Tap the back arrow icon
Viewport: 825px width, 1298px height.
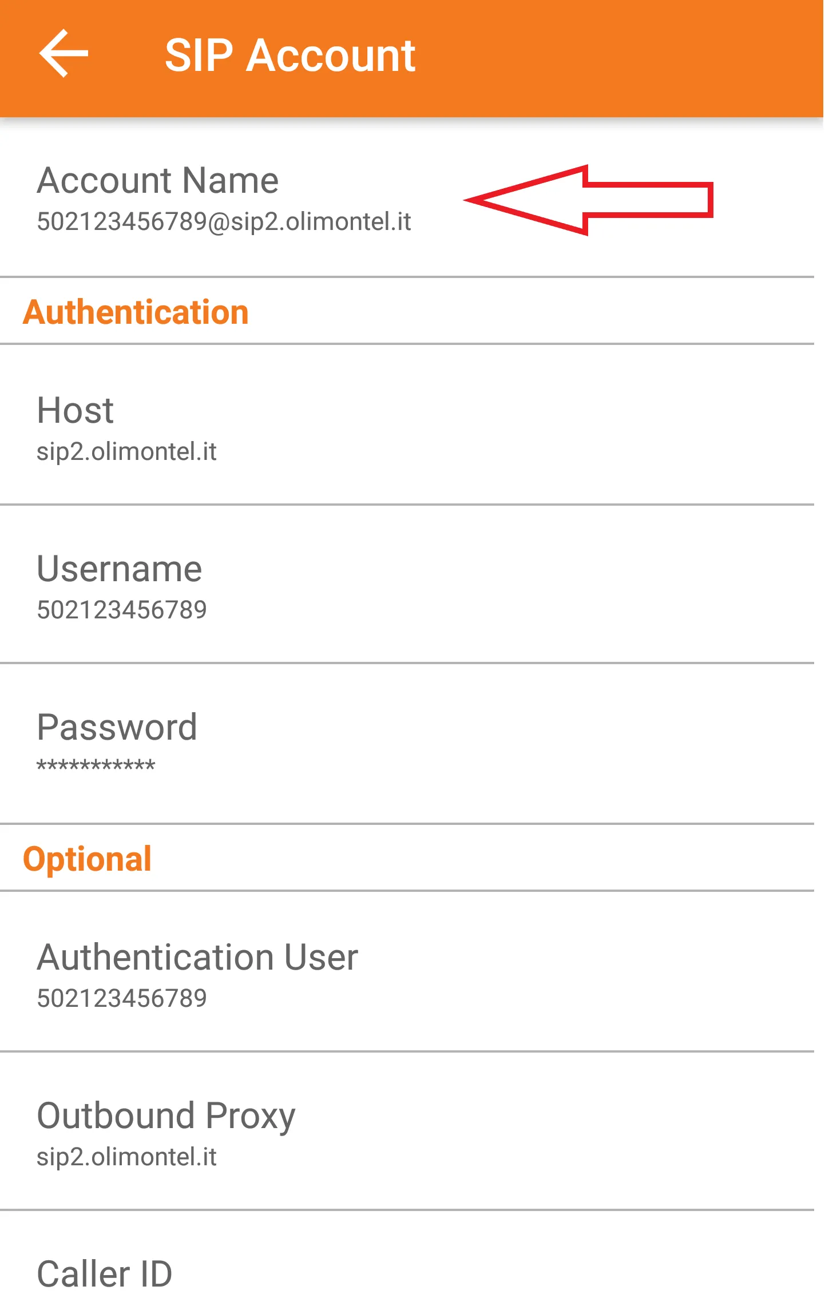pyautogui.click(x=63, y=54)
